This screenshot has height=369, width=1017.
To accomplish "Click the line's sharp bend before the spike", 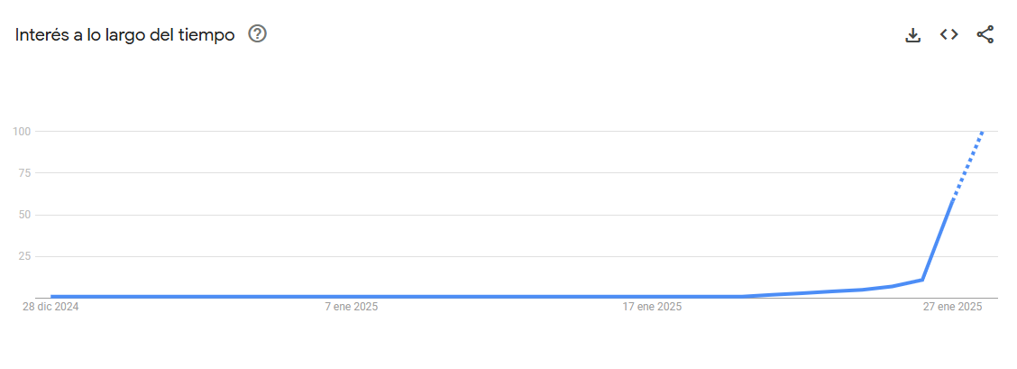I will [x=922, y=279].
